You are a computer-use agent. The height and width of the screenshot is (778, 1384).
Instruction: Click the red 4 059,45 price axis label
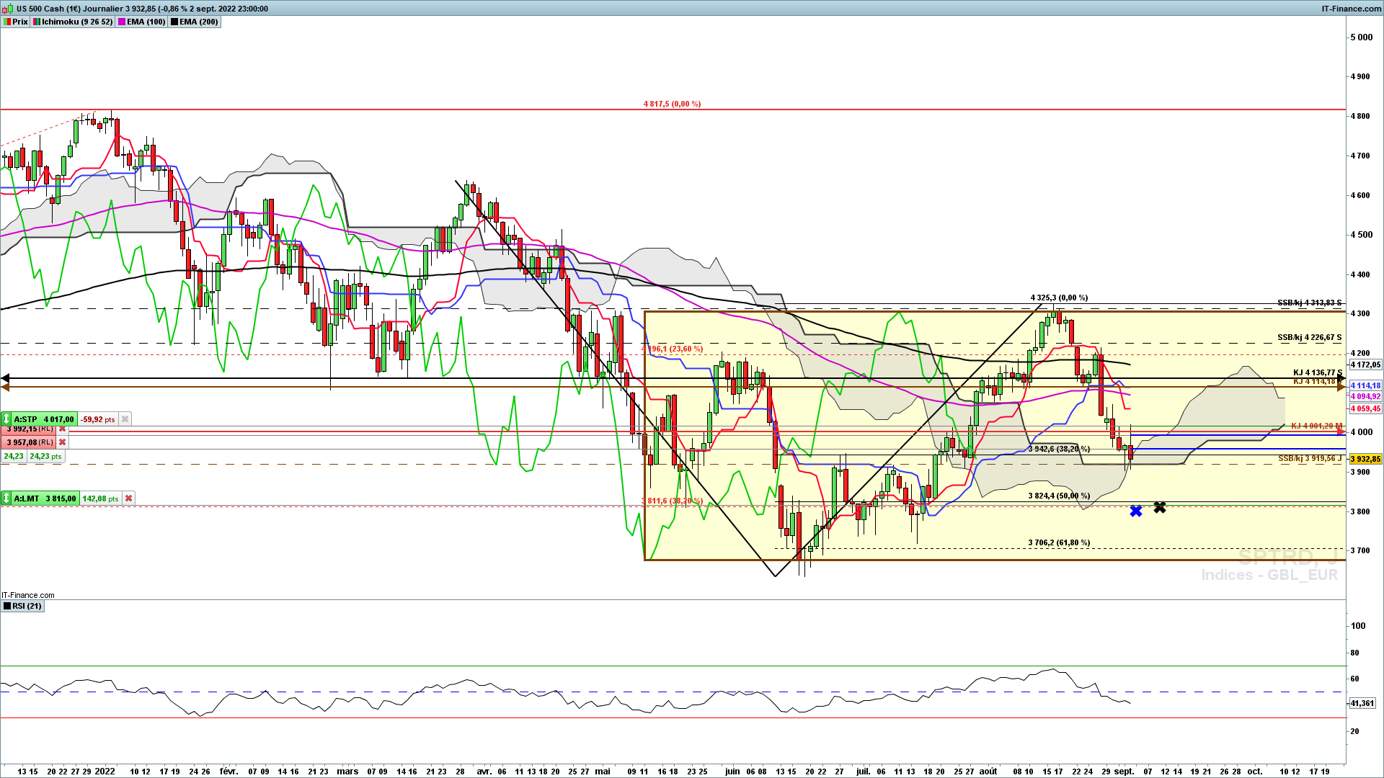point(1365,408)
